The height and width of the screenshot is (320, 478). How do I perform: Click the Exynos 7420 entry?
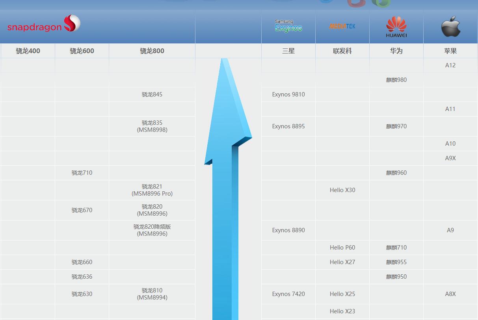click(288, 294)
